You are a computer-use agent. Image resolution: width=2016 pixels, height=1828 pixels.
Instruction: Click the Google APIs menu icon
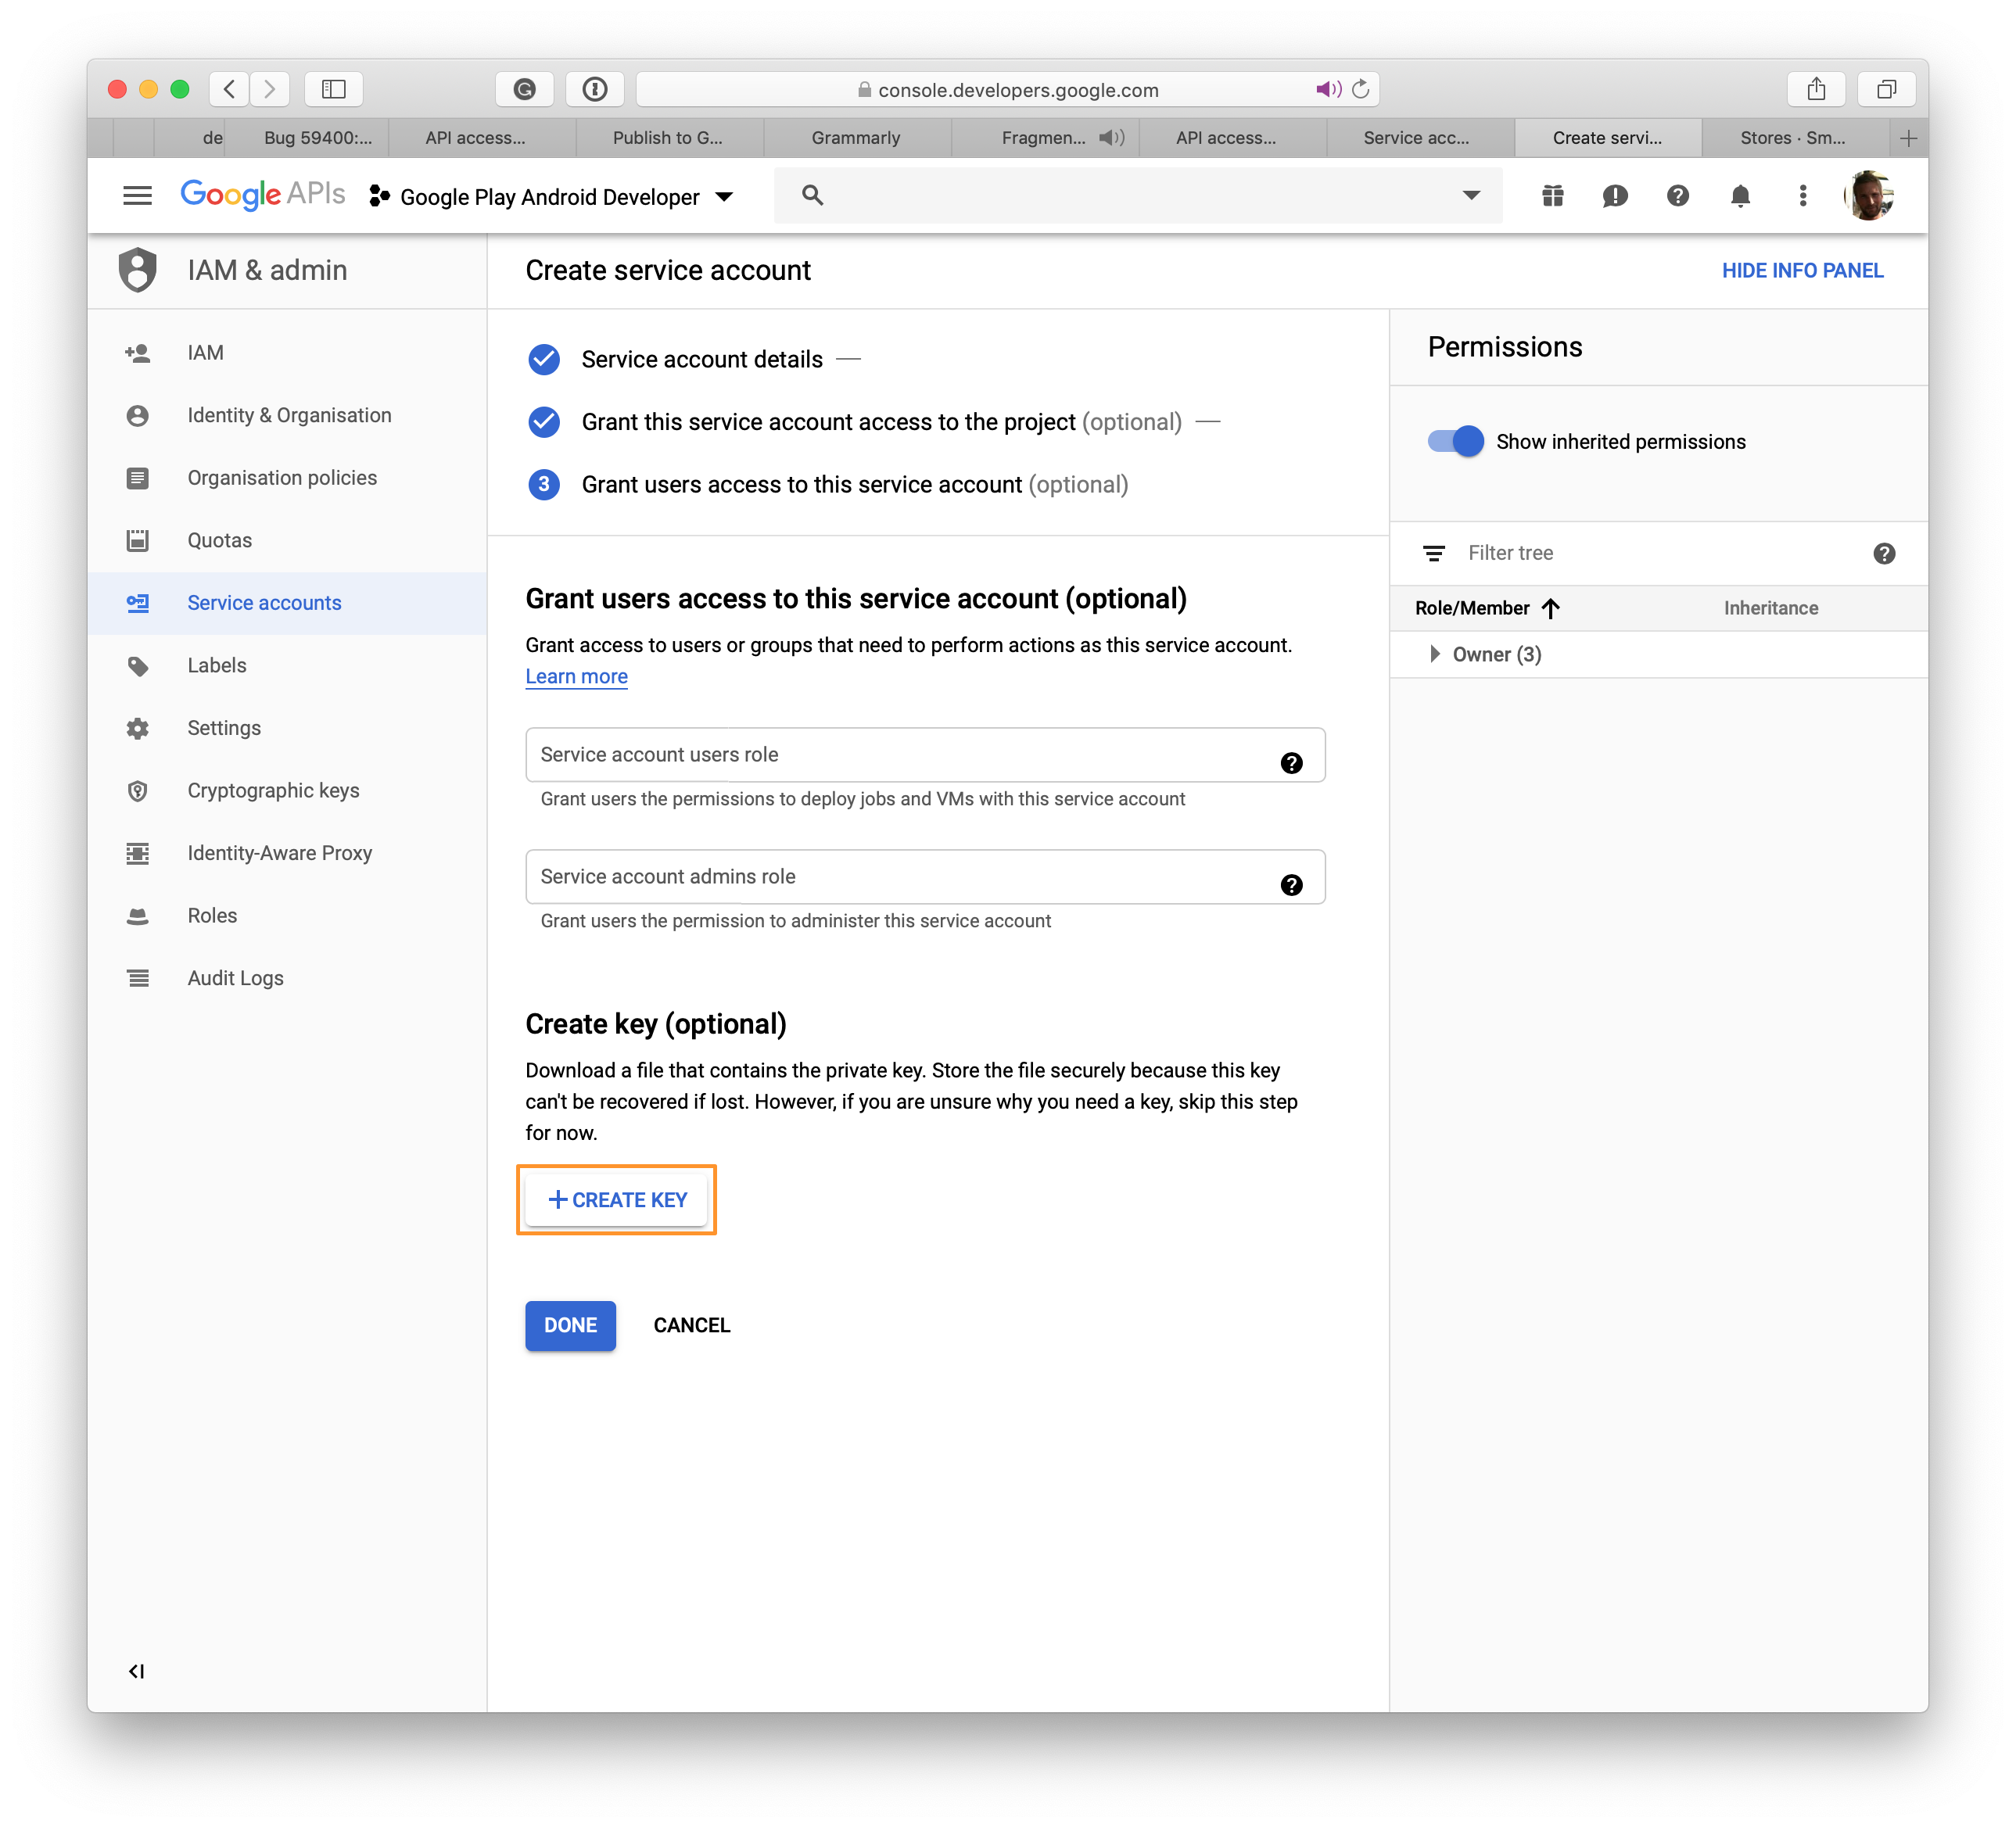pos(138,195)
